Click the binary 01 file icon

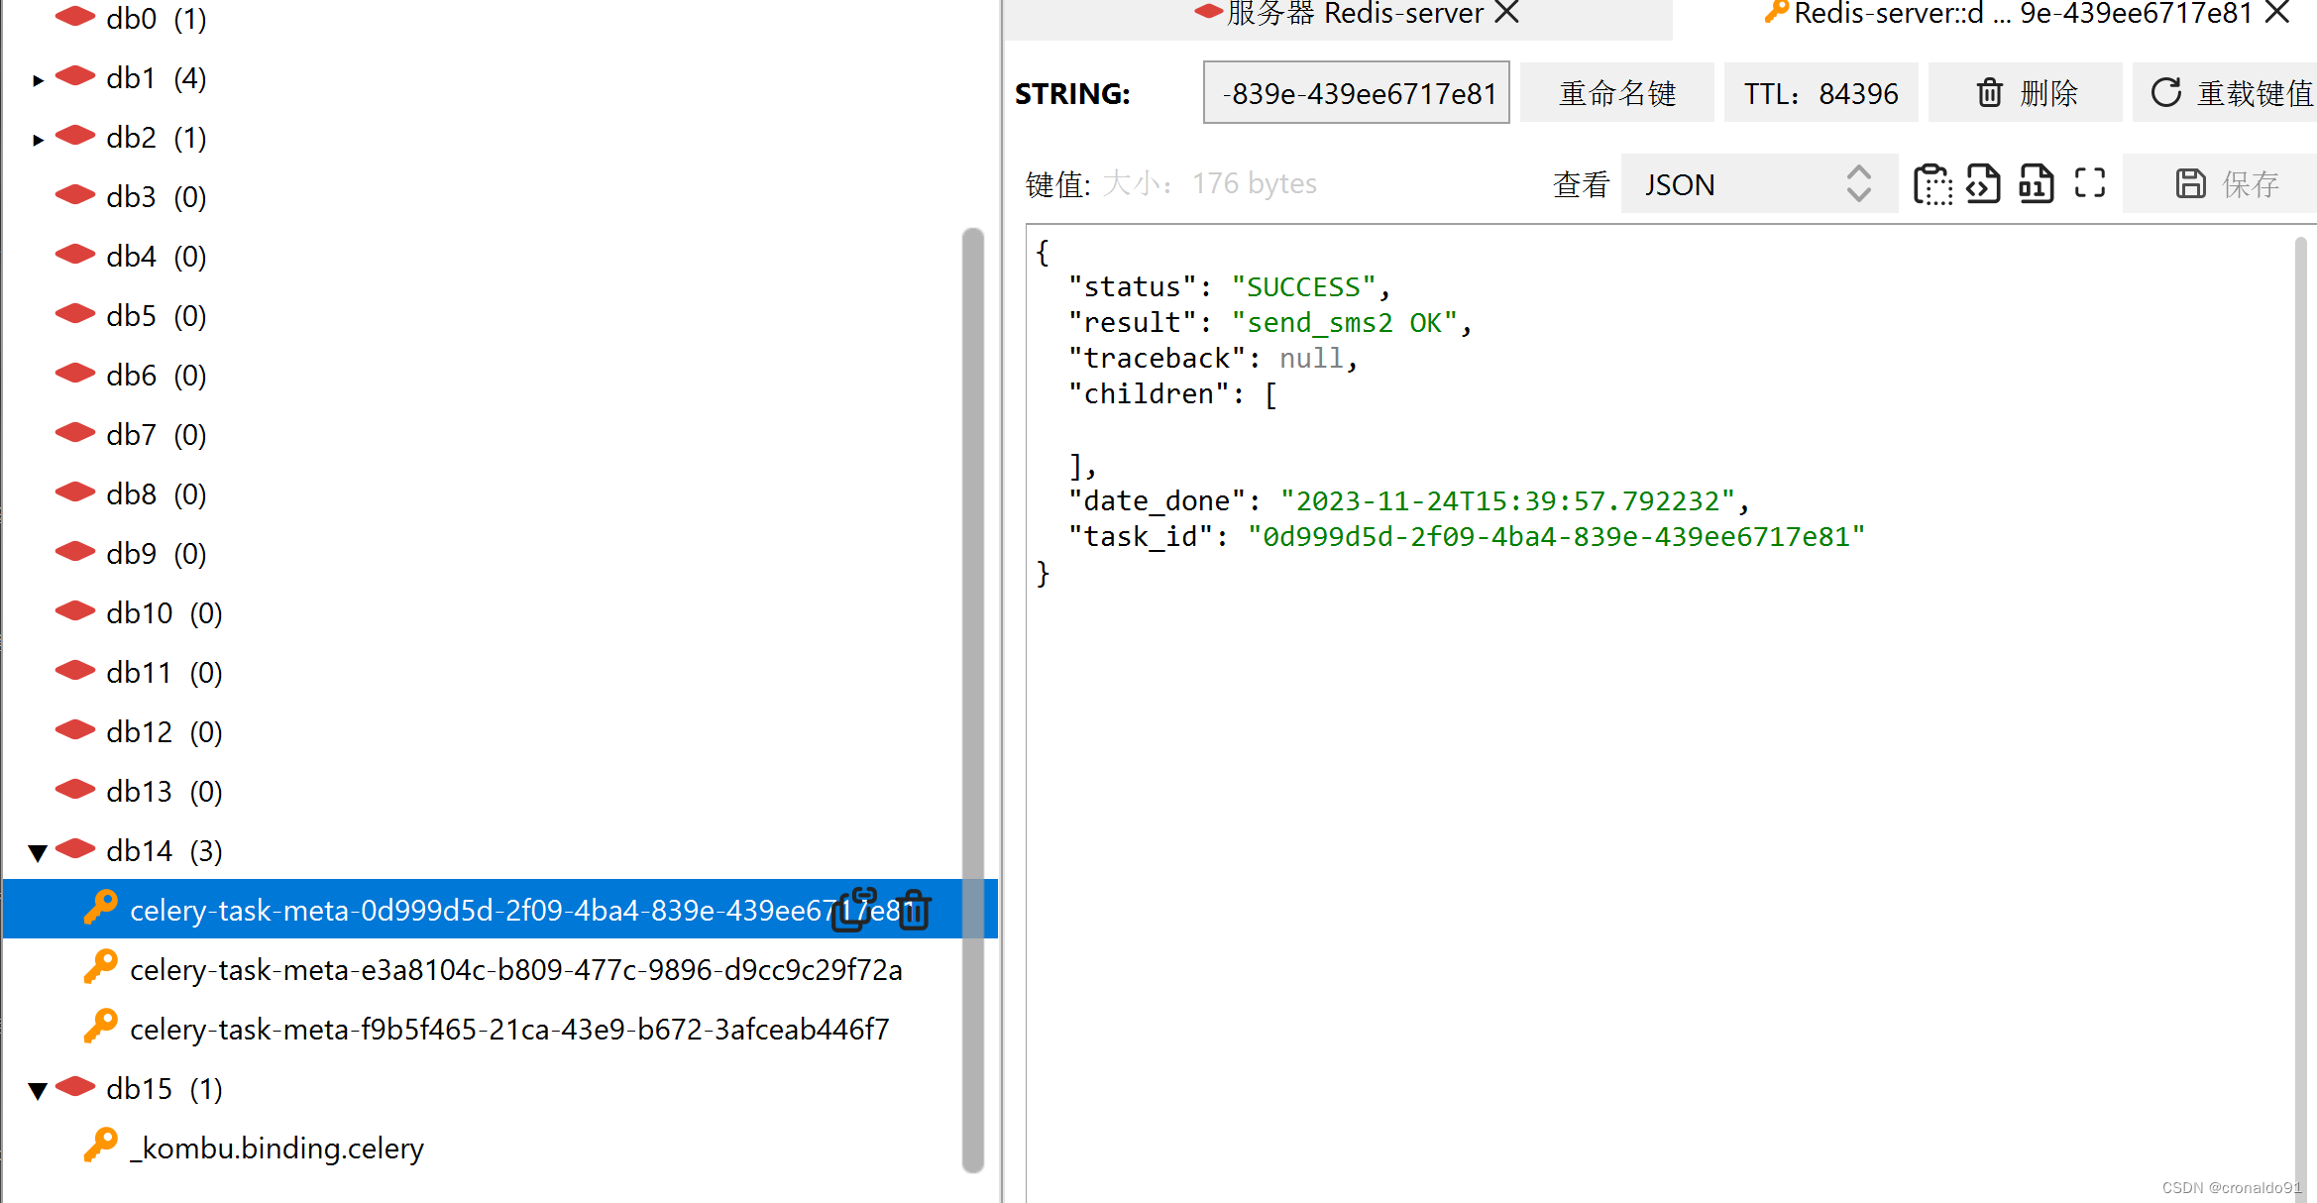click(x=2037, y=184)
